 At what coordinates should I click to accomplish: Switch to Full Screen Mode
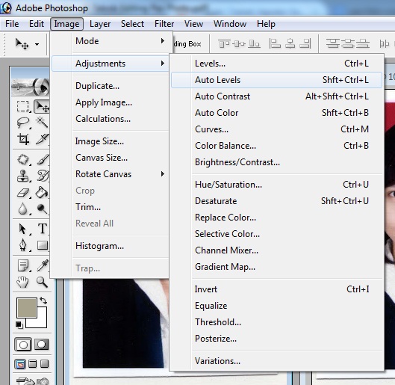tap(44, 364)
